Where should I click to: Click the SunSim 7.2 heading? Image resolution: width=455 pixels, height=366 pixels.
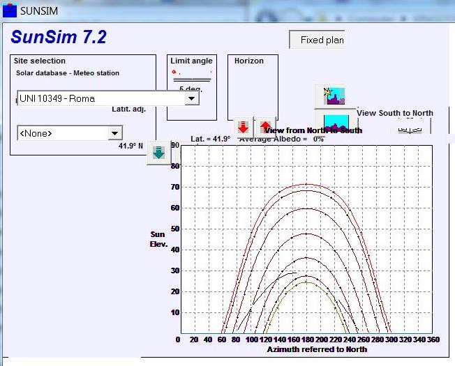click(x=59, y=38)
